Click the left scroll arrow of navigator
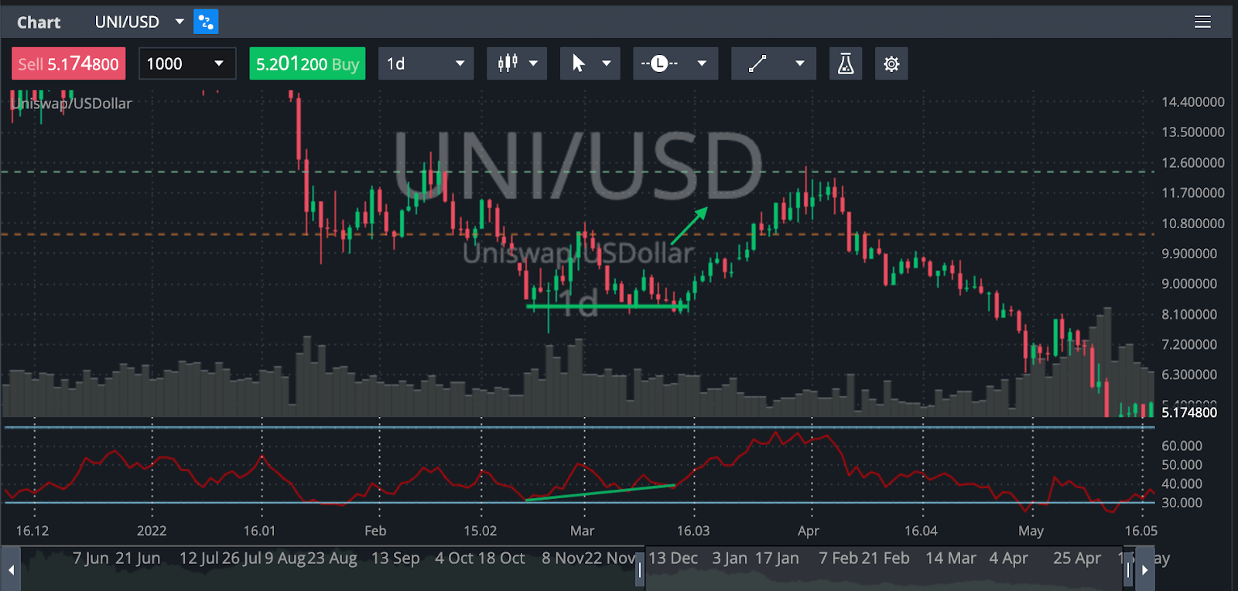 (x=11, y=569)
